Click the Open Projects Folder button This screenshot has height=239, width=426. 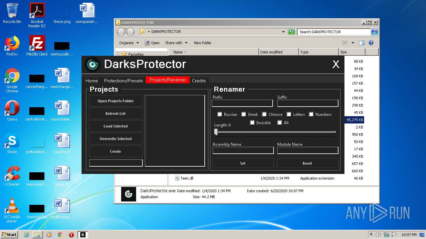click(x=116, y=101)
